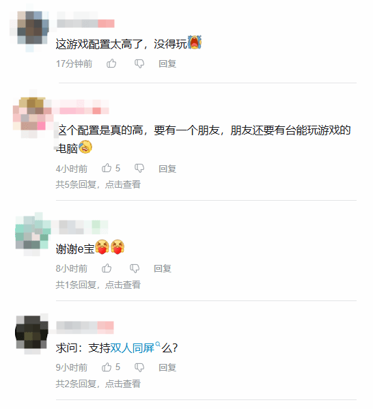This screenshot has width=373, height=409.
Task: Dislike the 9小时前 comment
Action: click(139, 367)
